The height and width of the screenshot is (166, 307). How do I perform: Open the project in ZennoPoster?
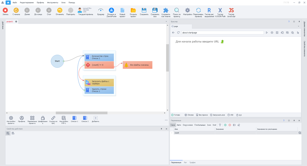pos(111,12)
